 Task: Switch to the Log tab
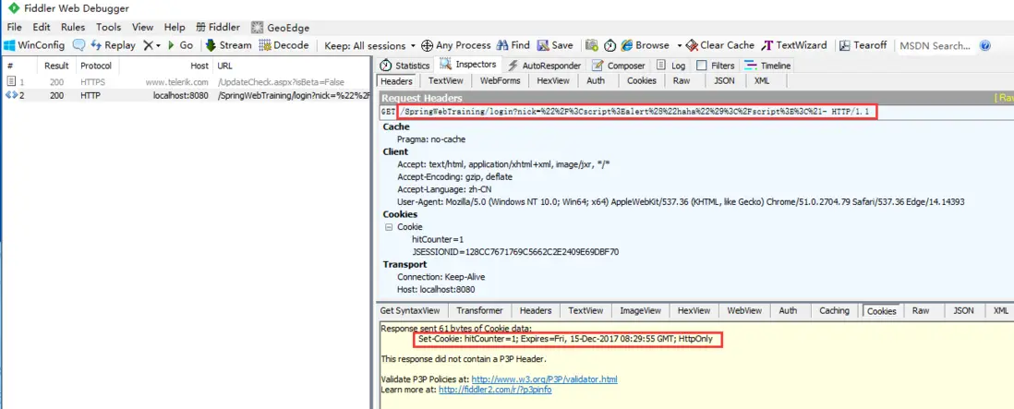point(670,66)
